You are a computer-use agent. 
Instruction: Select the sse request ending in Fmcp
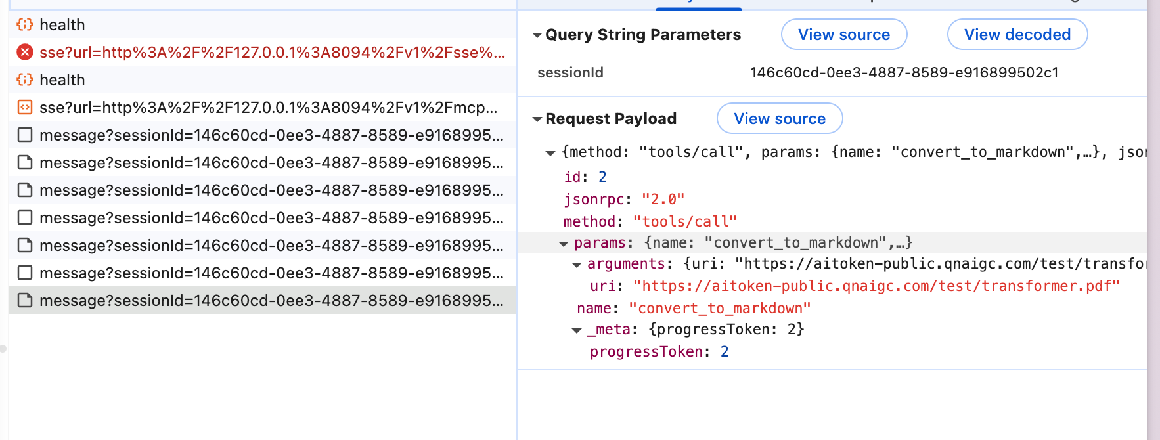[x=268, y=108]
